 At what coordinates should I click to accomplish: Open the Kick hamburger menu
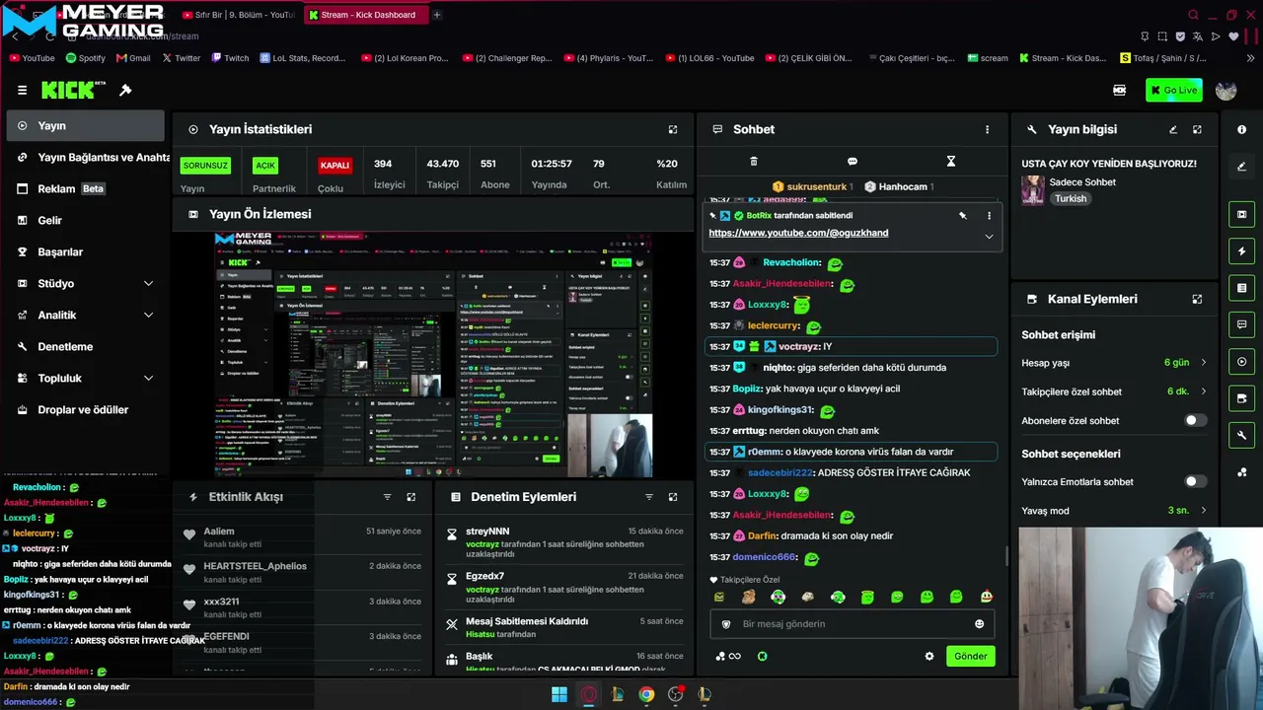tap(22, 90)
